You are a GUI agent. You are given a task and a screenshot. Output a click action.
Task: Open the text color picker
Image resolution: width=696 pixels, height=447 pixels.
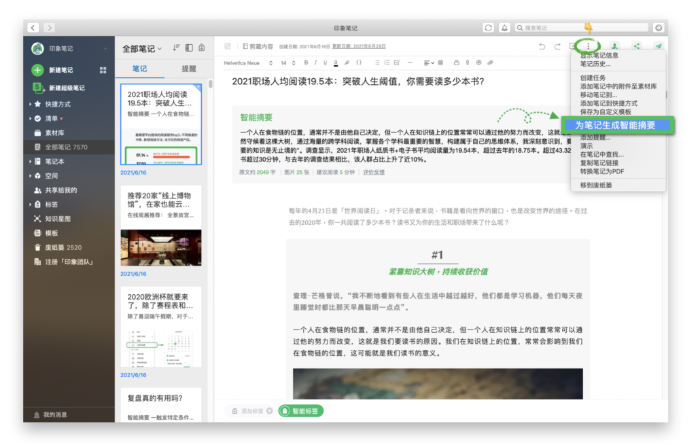click(336, 63)
